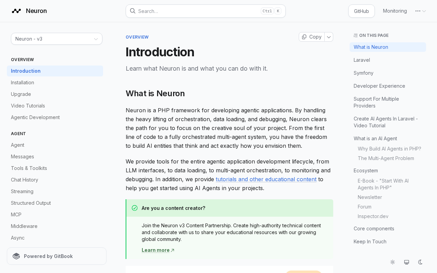
Task: Click the GitBook logo icon
Action: [16, 256]
